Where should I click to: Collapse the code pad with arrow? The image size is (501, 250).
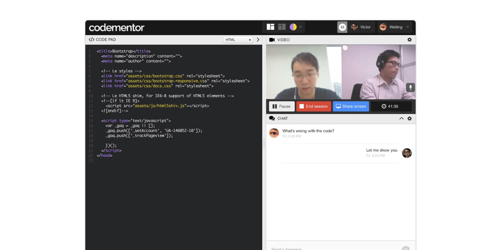point(258,40)
